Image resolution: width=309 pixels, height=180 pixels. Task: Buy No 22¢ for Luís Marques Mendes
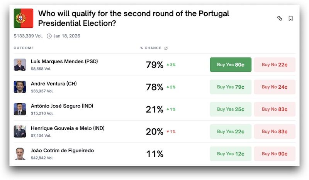point(274,65)
